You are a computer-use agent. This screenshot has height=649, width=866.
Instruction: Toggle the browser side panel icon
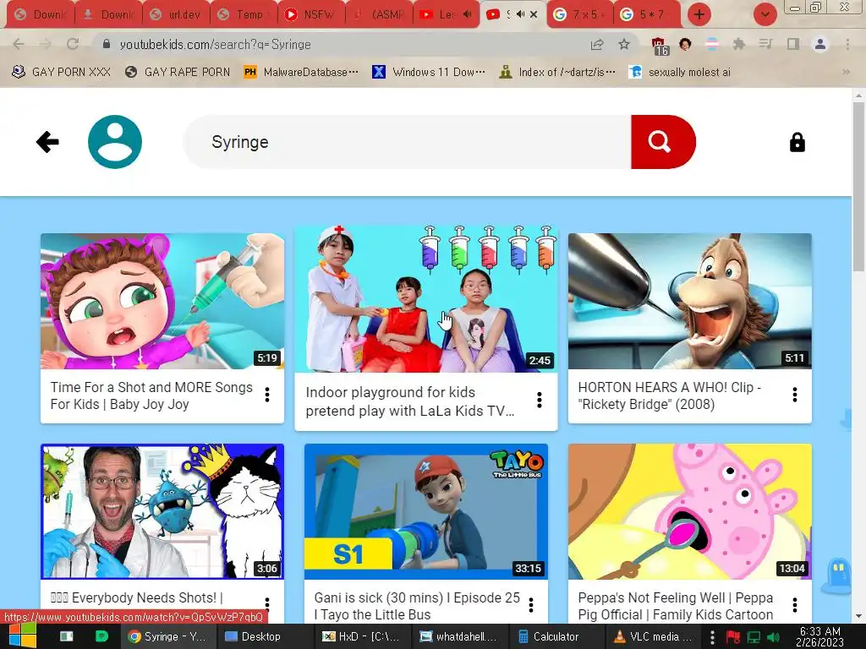(793, 44)
